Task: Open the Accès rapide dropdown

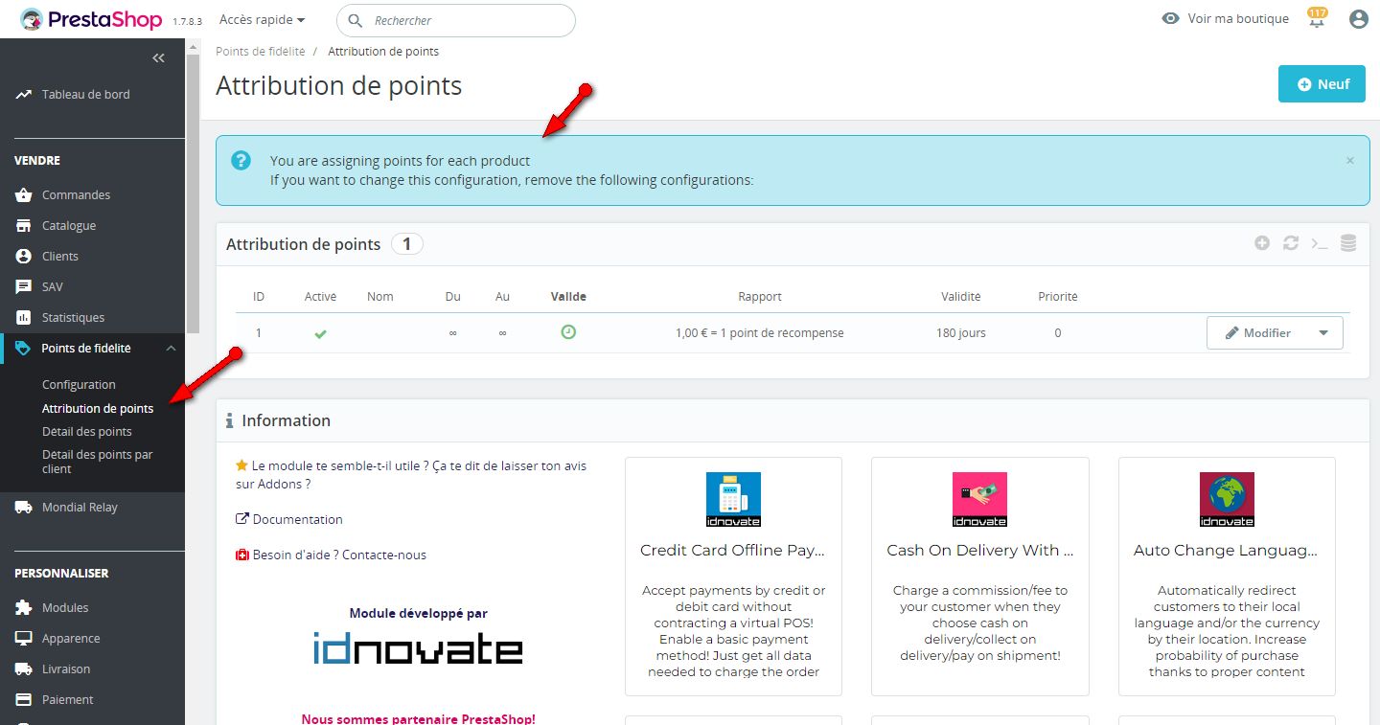Action: [262, 20]
